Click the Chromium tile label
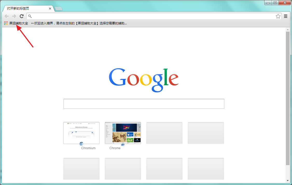Viewport: 292px width, 185px height. pyautogui.click(x=88, y=148)
